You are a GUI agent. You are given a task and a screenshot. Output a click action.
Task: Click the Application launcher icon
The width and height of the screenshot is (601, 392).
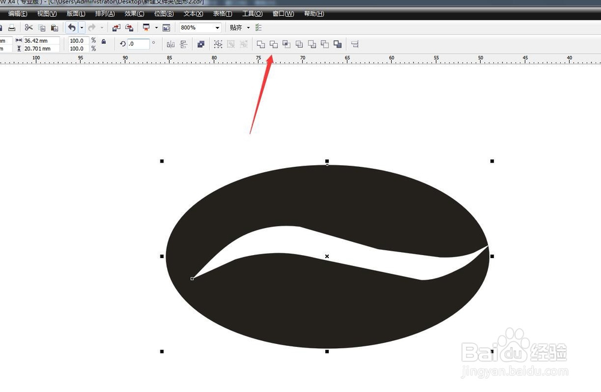147,28
